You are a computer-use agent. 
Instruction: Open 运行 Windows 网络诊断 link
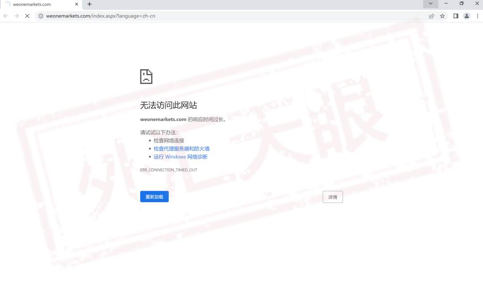coord(181,157)
